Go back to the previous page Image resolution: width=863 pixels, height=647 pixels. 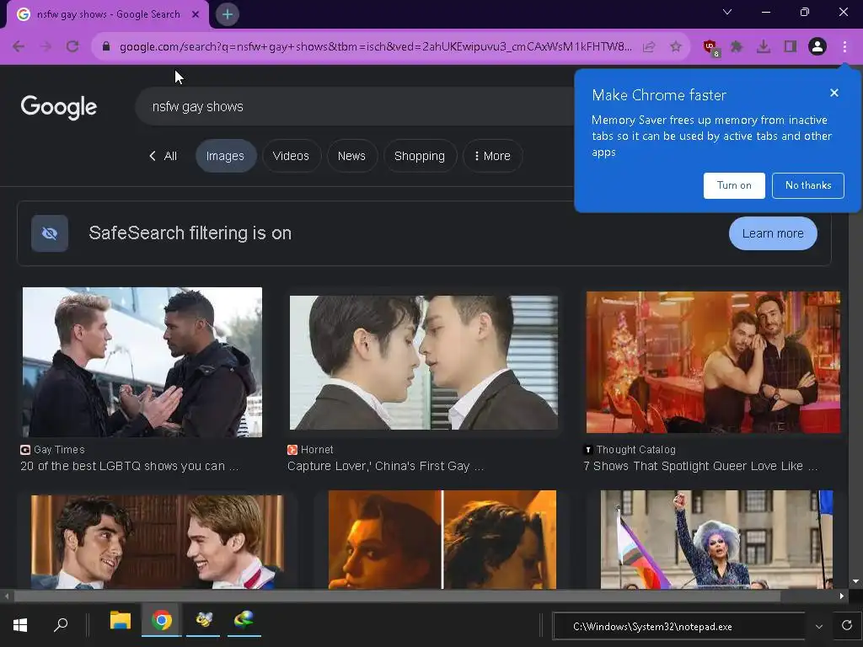[x=19, y=47]
